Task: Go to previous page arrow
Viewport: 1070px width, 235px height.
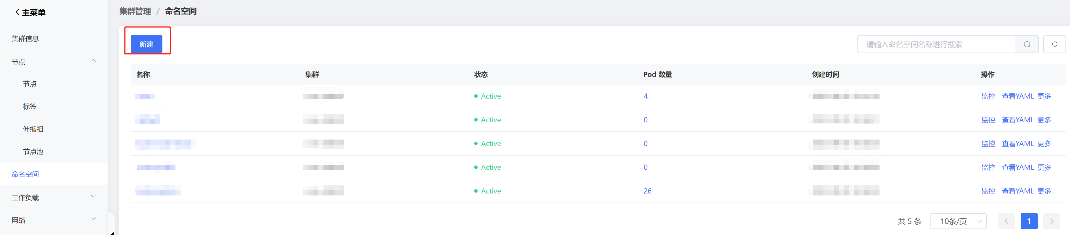Action: point(1006,221)
